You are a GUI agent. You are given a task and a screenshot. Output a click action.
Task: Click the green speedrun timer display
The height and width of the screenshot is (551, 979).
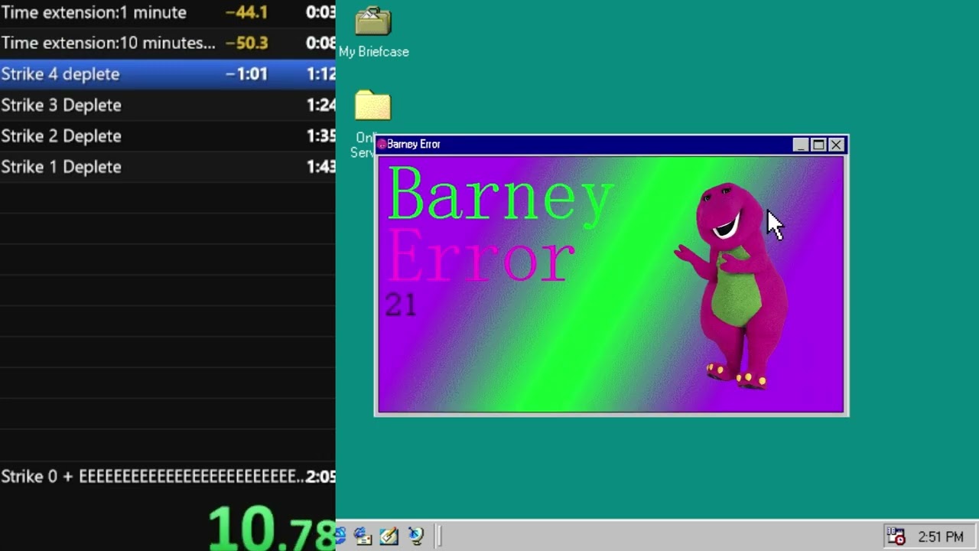click(272, 528)
